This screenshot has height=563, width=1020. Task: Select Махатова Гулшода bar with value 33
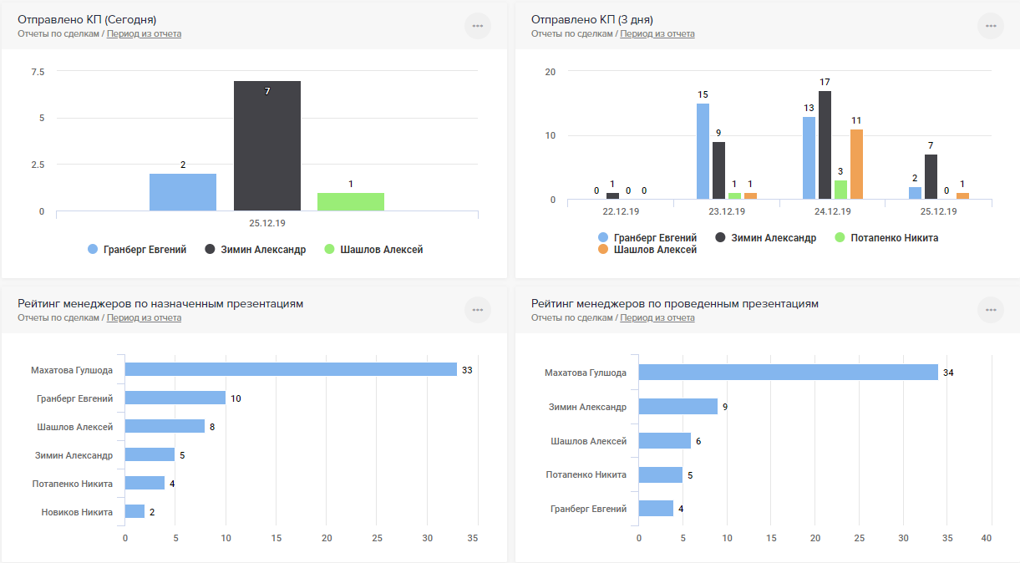(x=291, y=369)
